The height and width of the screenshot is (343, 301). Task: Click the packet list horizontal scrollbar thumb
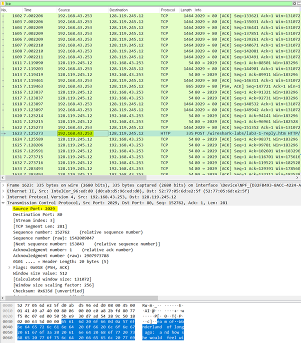click(x=76, y=177)
